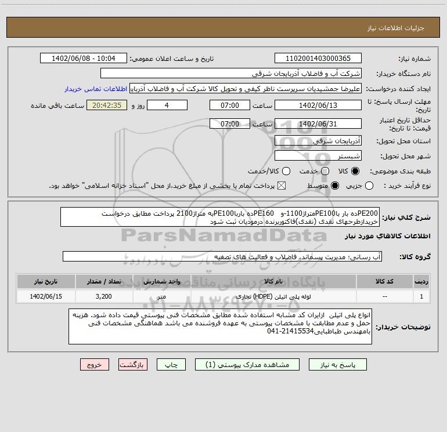This screenshot has height=432, width=447.
Task: Click the price validity date 1402/06/31
Action: [x=318, y=124]
